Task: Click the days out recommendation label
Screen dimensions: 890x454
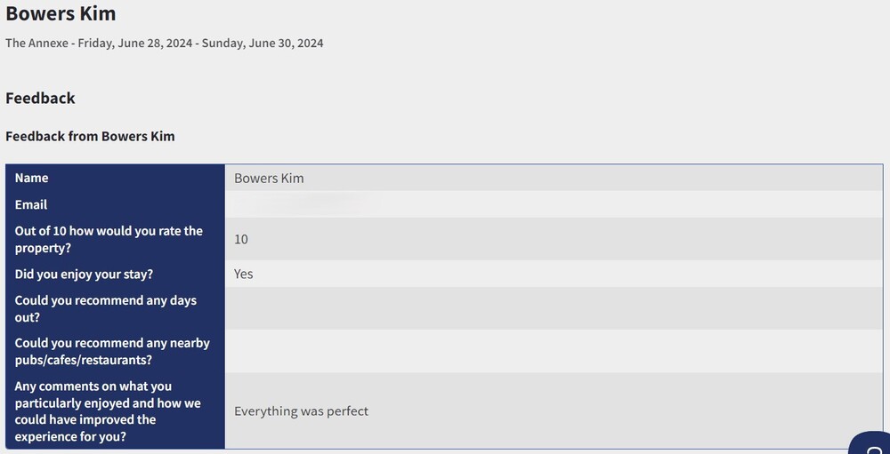Action: 106,308
